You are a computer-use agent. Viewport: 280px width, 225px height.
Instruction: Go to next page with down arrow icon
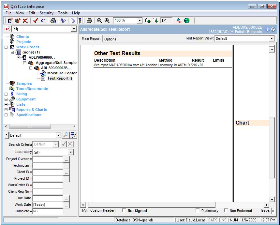pos(155,21)
